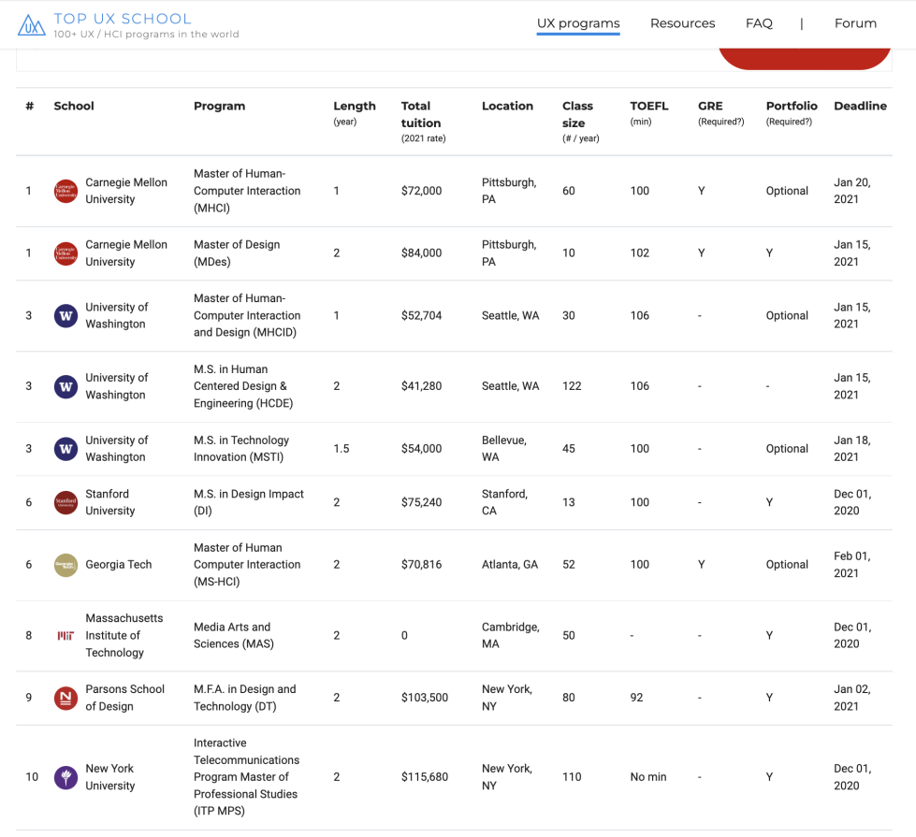Click the Length column header
Viewport: 916px width, 837px height.
coord(355,113)
